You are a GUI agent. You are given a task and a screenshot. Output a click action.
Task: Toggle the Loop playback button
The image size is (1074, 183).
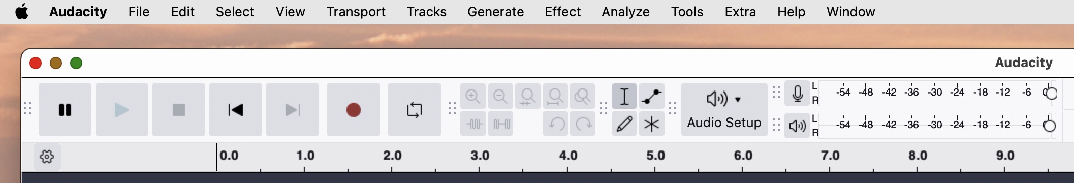[x=415, y=110]
